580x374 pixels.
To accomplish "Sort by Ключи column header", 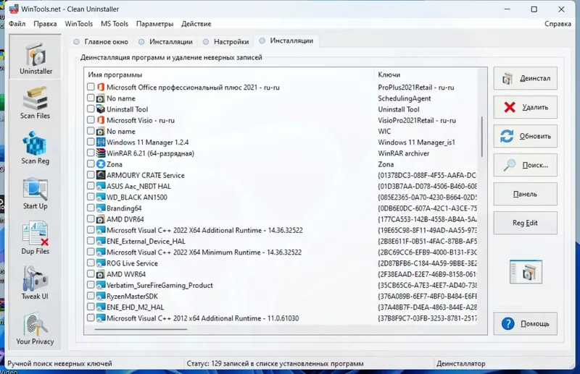I will pos(389,75).
